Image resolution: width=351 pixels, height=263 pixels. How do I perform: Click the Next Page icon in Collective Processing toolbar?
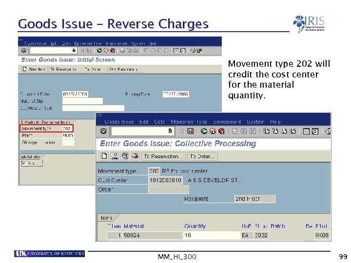tap(284, 131)
